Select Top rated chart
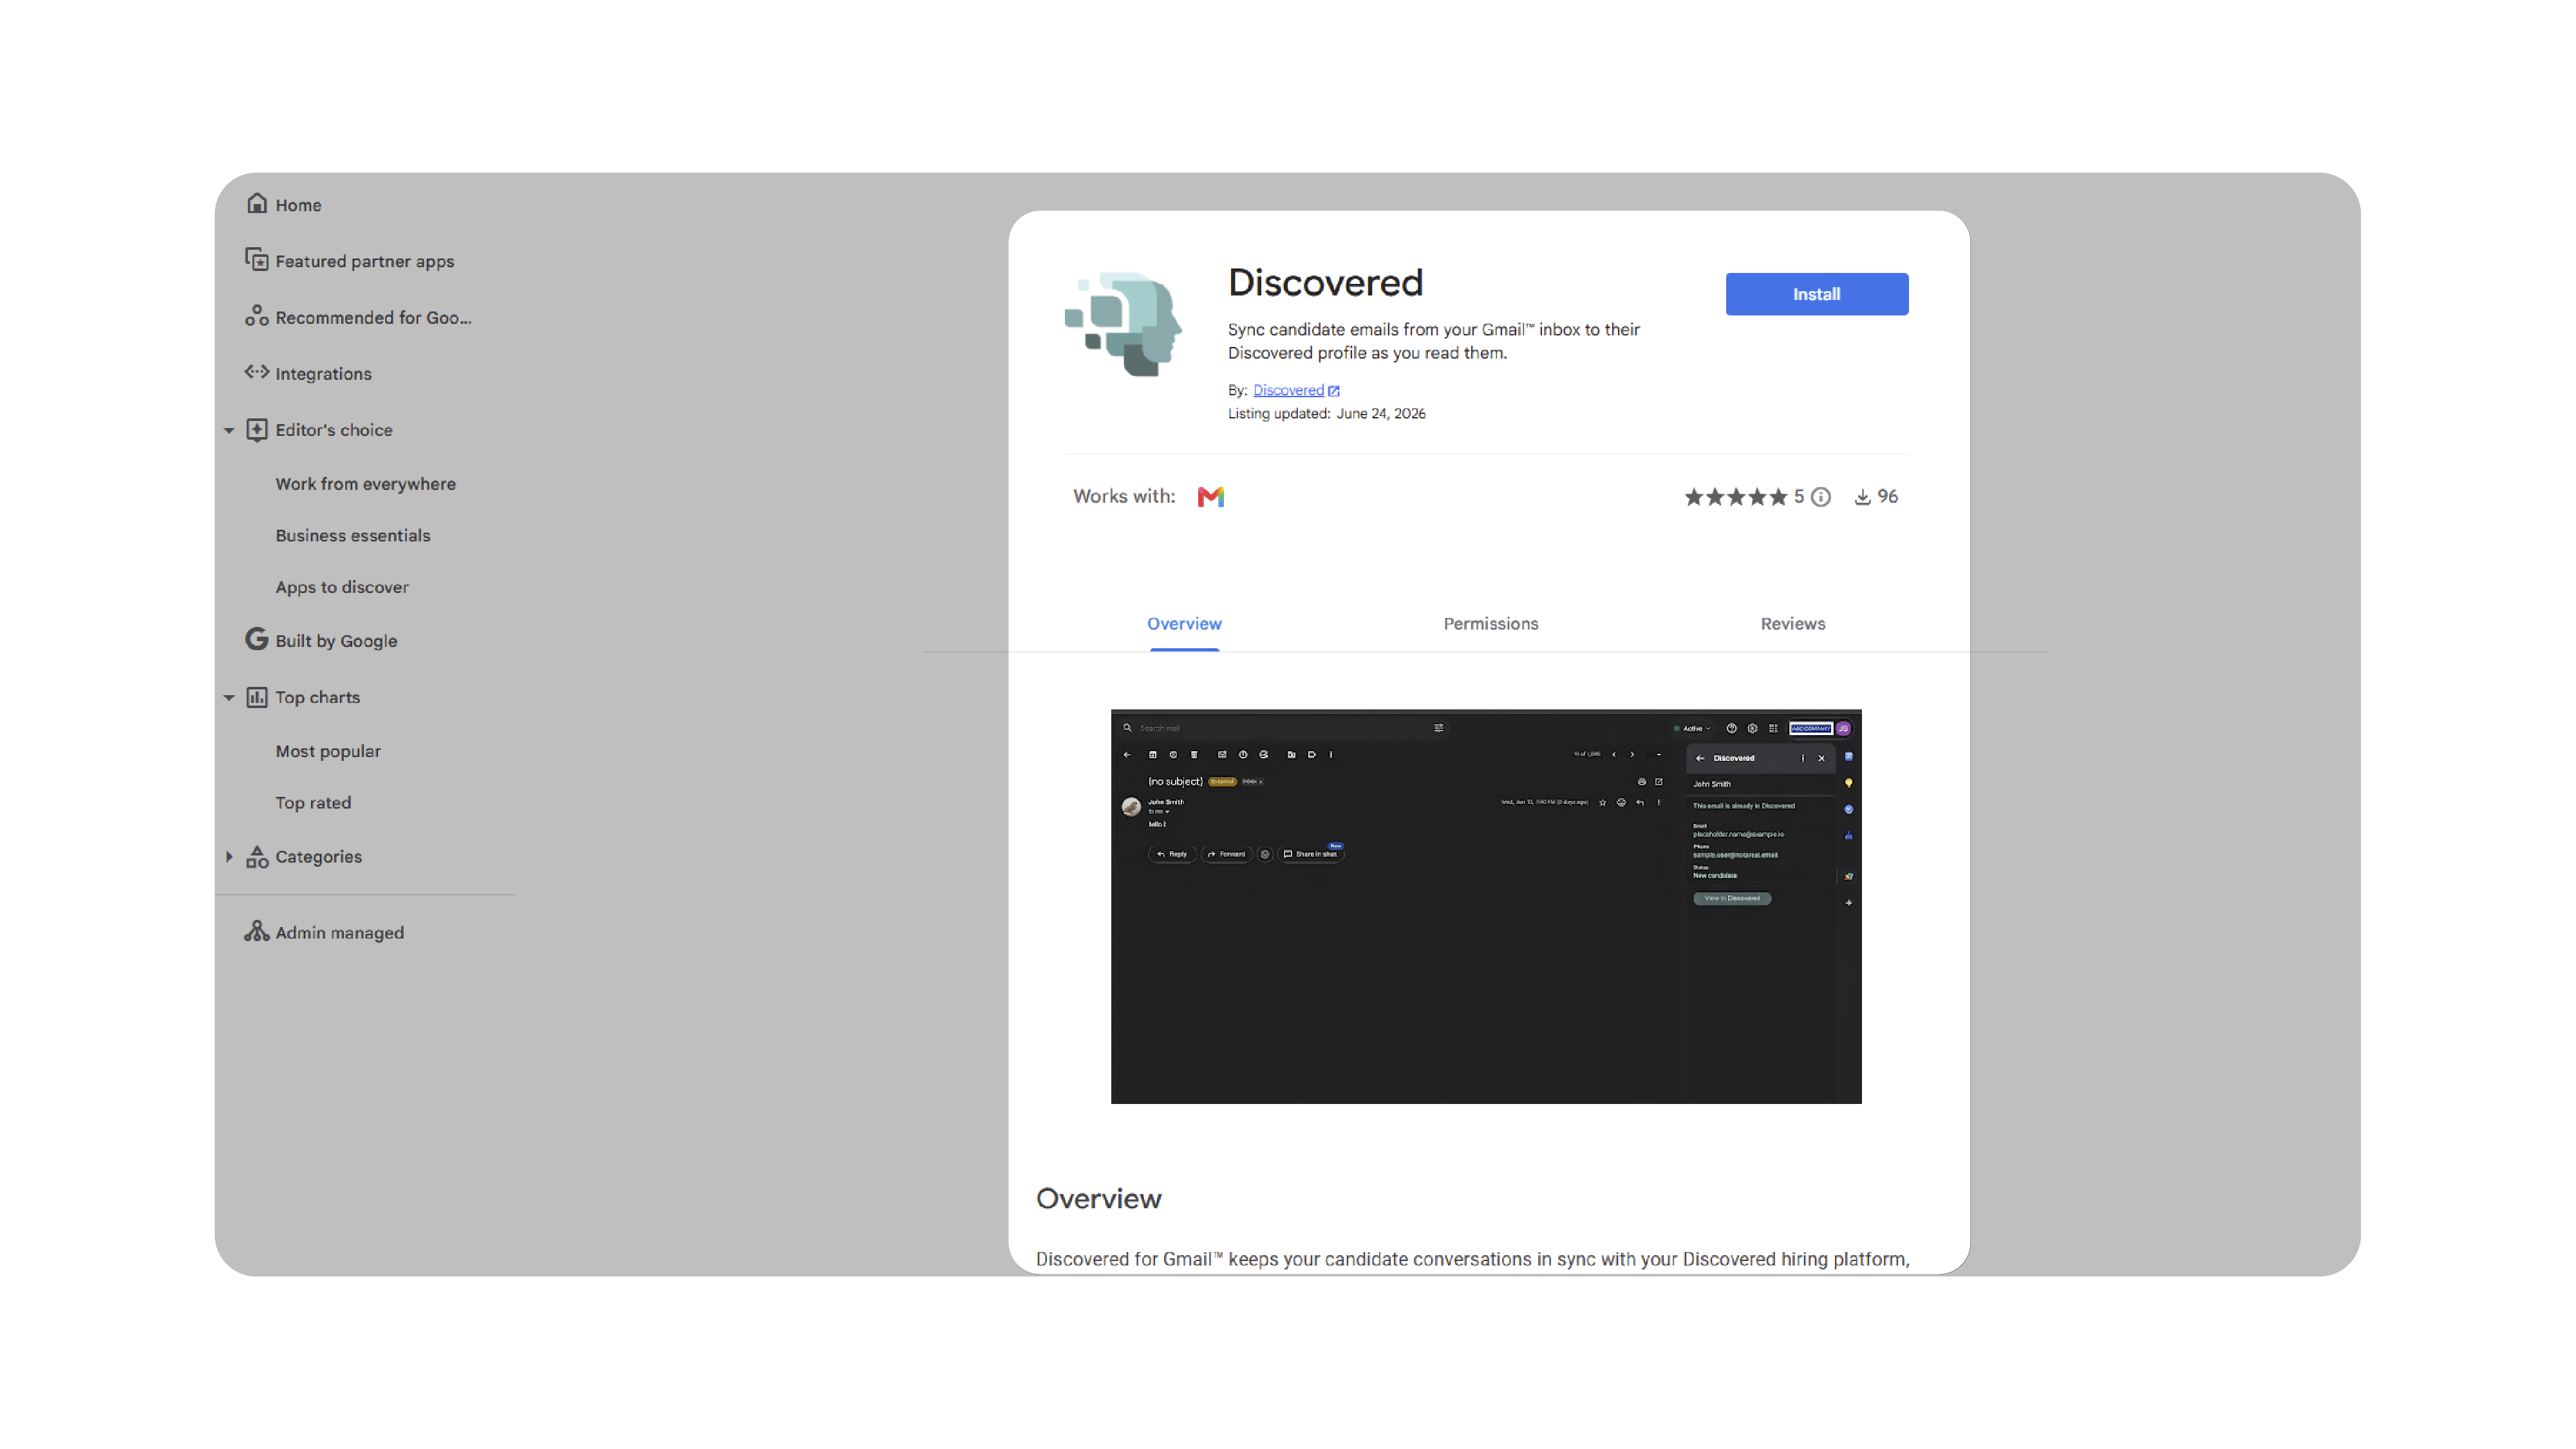The height and width of the screenshot is (1449, 2576). 313,803
